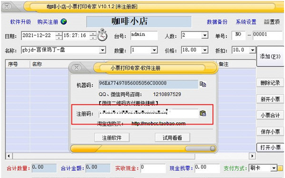Open 系统设置 menu
The image size is (285, 178).
coord(246,22)
